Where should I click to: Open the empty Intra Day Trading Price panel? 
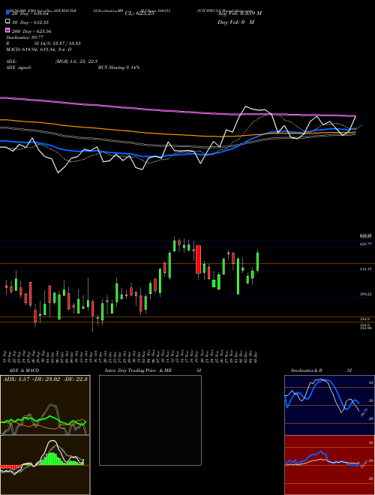[x=150, y=420]
